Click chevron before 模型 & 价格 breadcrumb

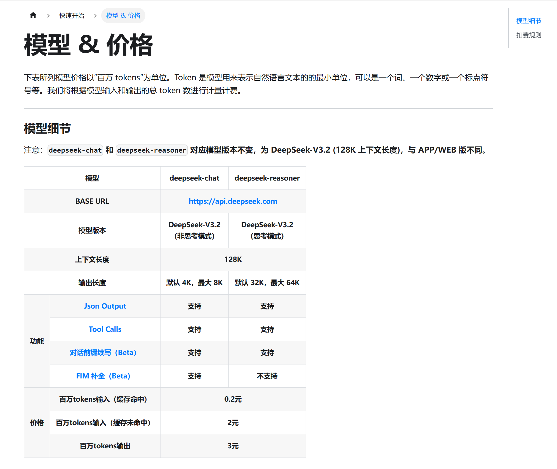pos(95,16)
